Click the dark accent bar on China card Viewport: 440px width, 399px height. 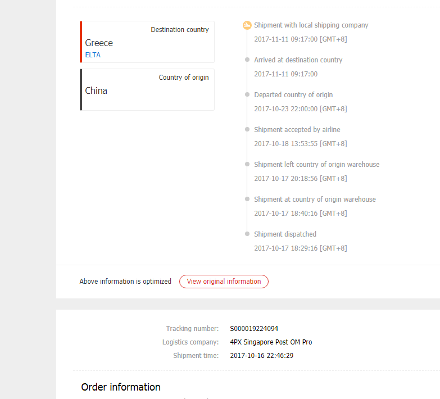(x=81, y=90)
